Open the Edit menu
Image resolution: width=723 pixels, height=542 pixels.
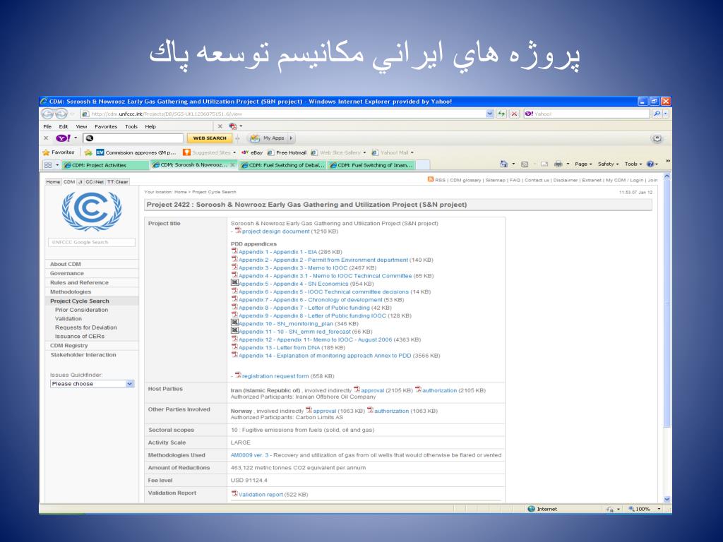63,126
